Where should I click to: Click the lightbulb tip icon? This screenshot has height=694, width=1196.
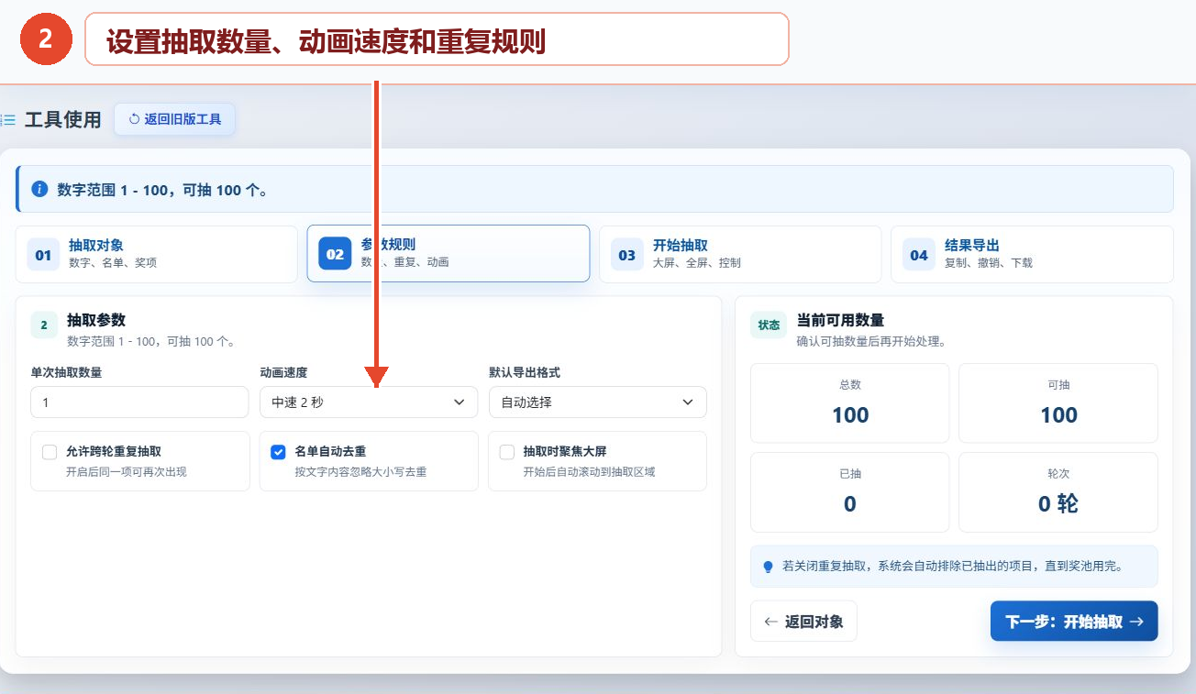point(769,567)
